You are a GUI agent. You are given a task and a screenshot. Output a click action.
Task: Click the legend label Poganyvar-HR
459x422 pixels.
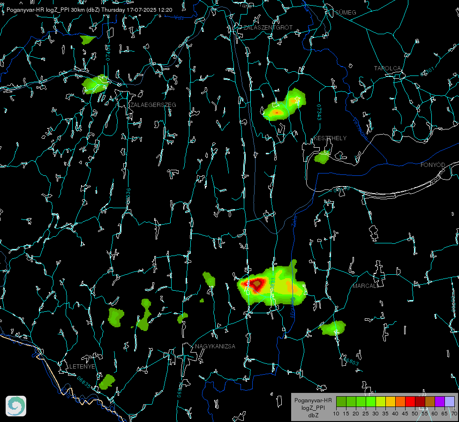tap(313, 400)
